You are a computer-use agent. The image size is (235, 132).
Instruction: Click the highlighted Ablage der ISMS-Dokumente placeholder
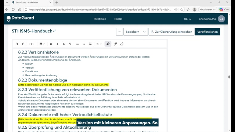pyautogui.click(x=64, y=85)
